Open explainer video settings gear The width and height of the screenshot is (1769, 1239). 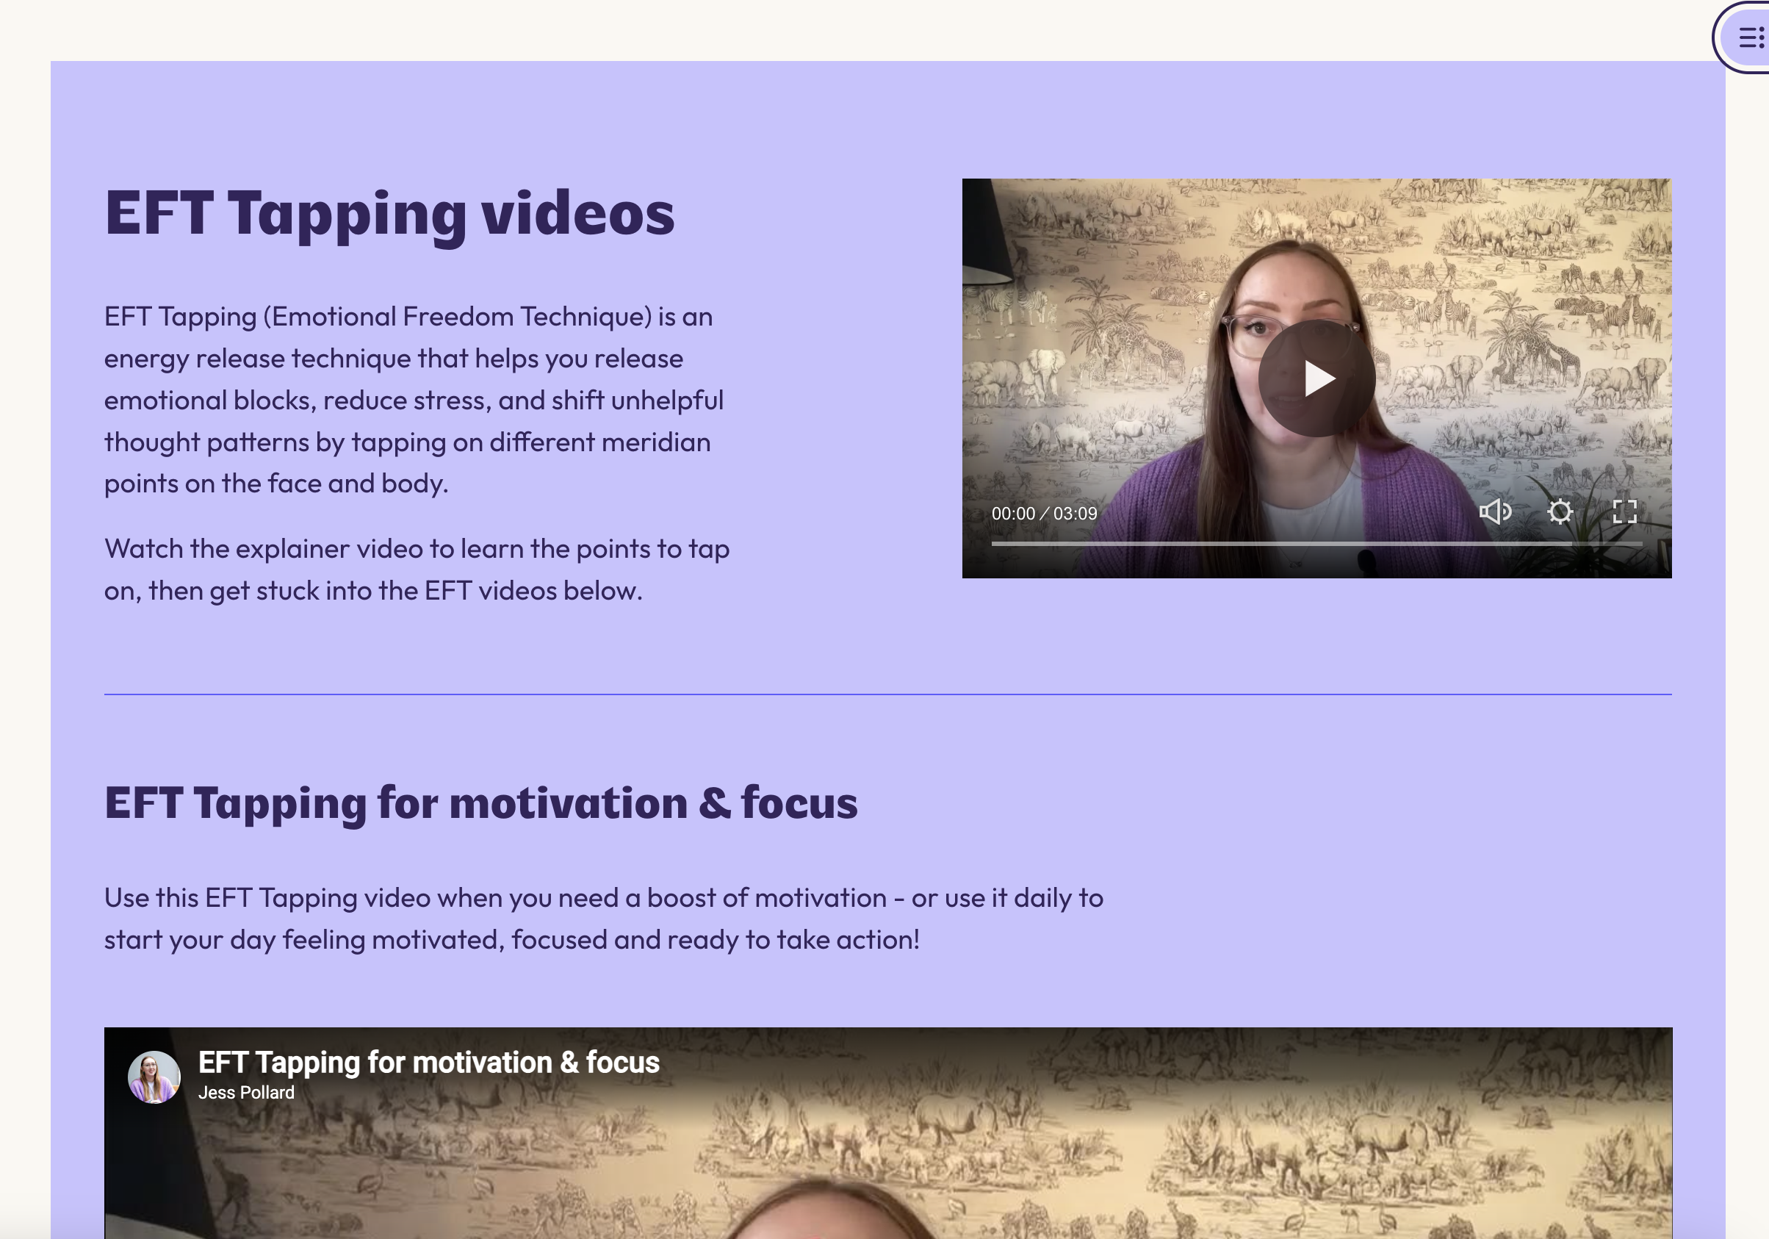[x=1560, y=511]
